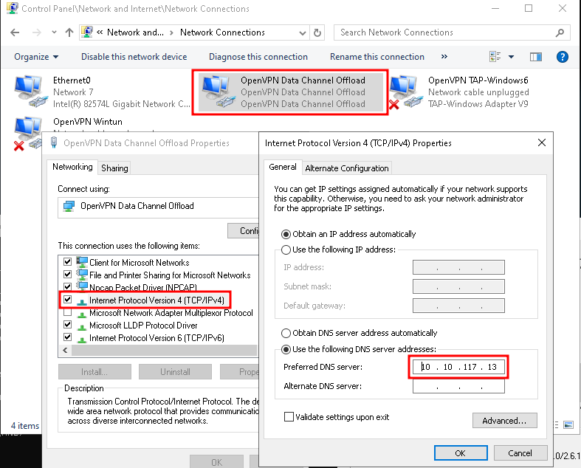
Task: Select the OpenVPN TAP-Windows6 adapter icon
Action: (x=405, y=92)
